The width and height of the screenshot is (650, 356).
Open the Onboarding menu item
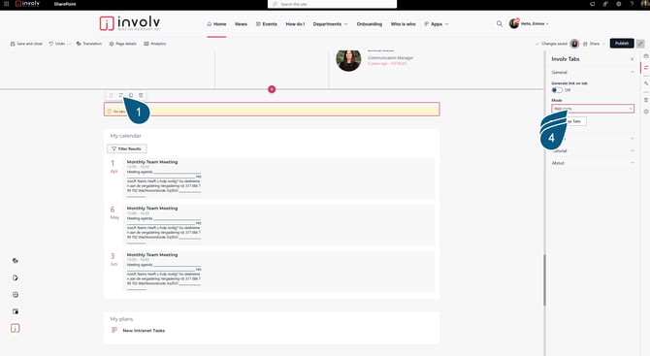click(x=370, y=24)
